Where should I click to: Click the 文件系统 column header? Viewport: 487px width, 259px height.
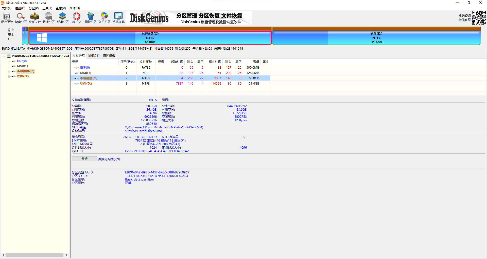pos(146,62)
